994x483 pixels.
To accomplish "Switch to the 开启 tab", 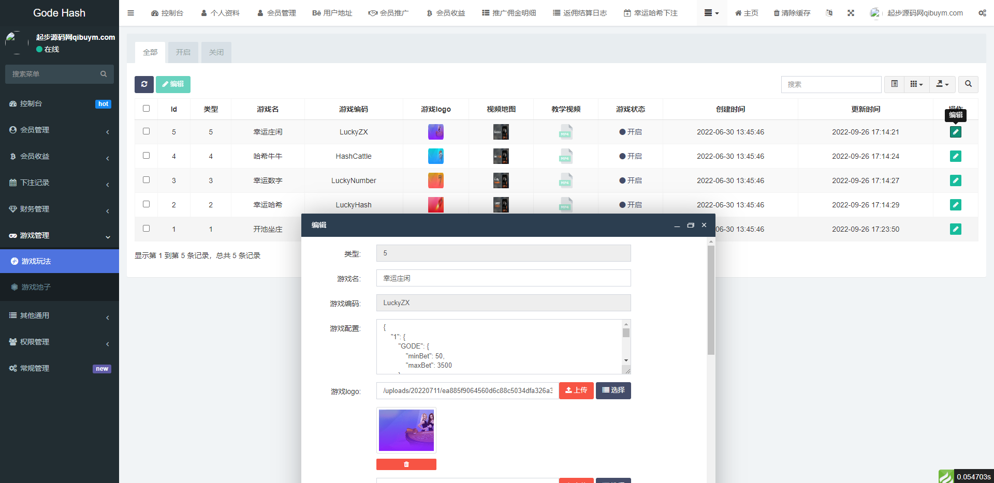I will (x=183, y=52).
